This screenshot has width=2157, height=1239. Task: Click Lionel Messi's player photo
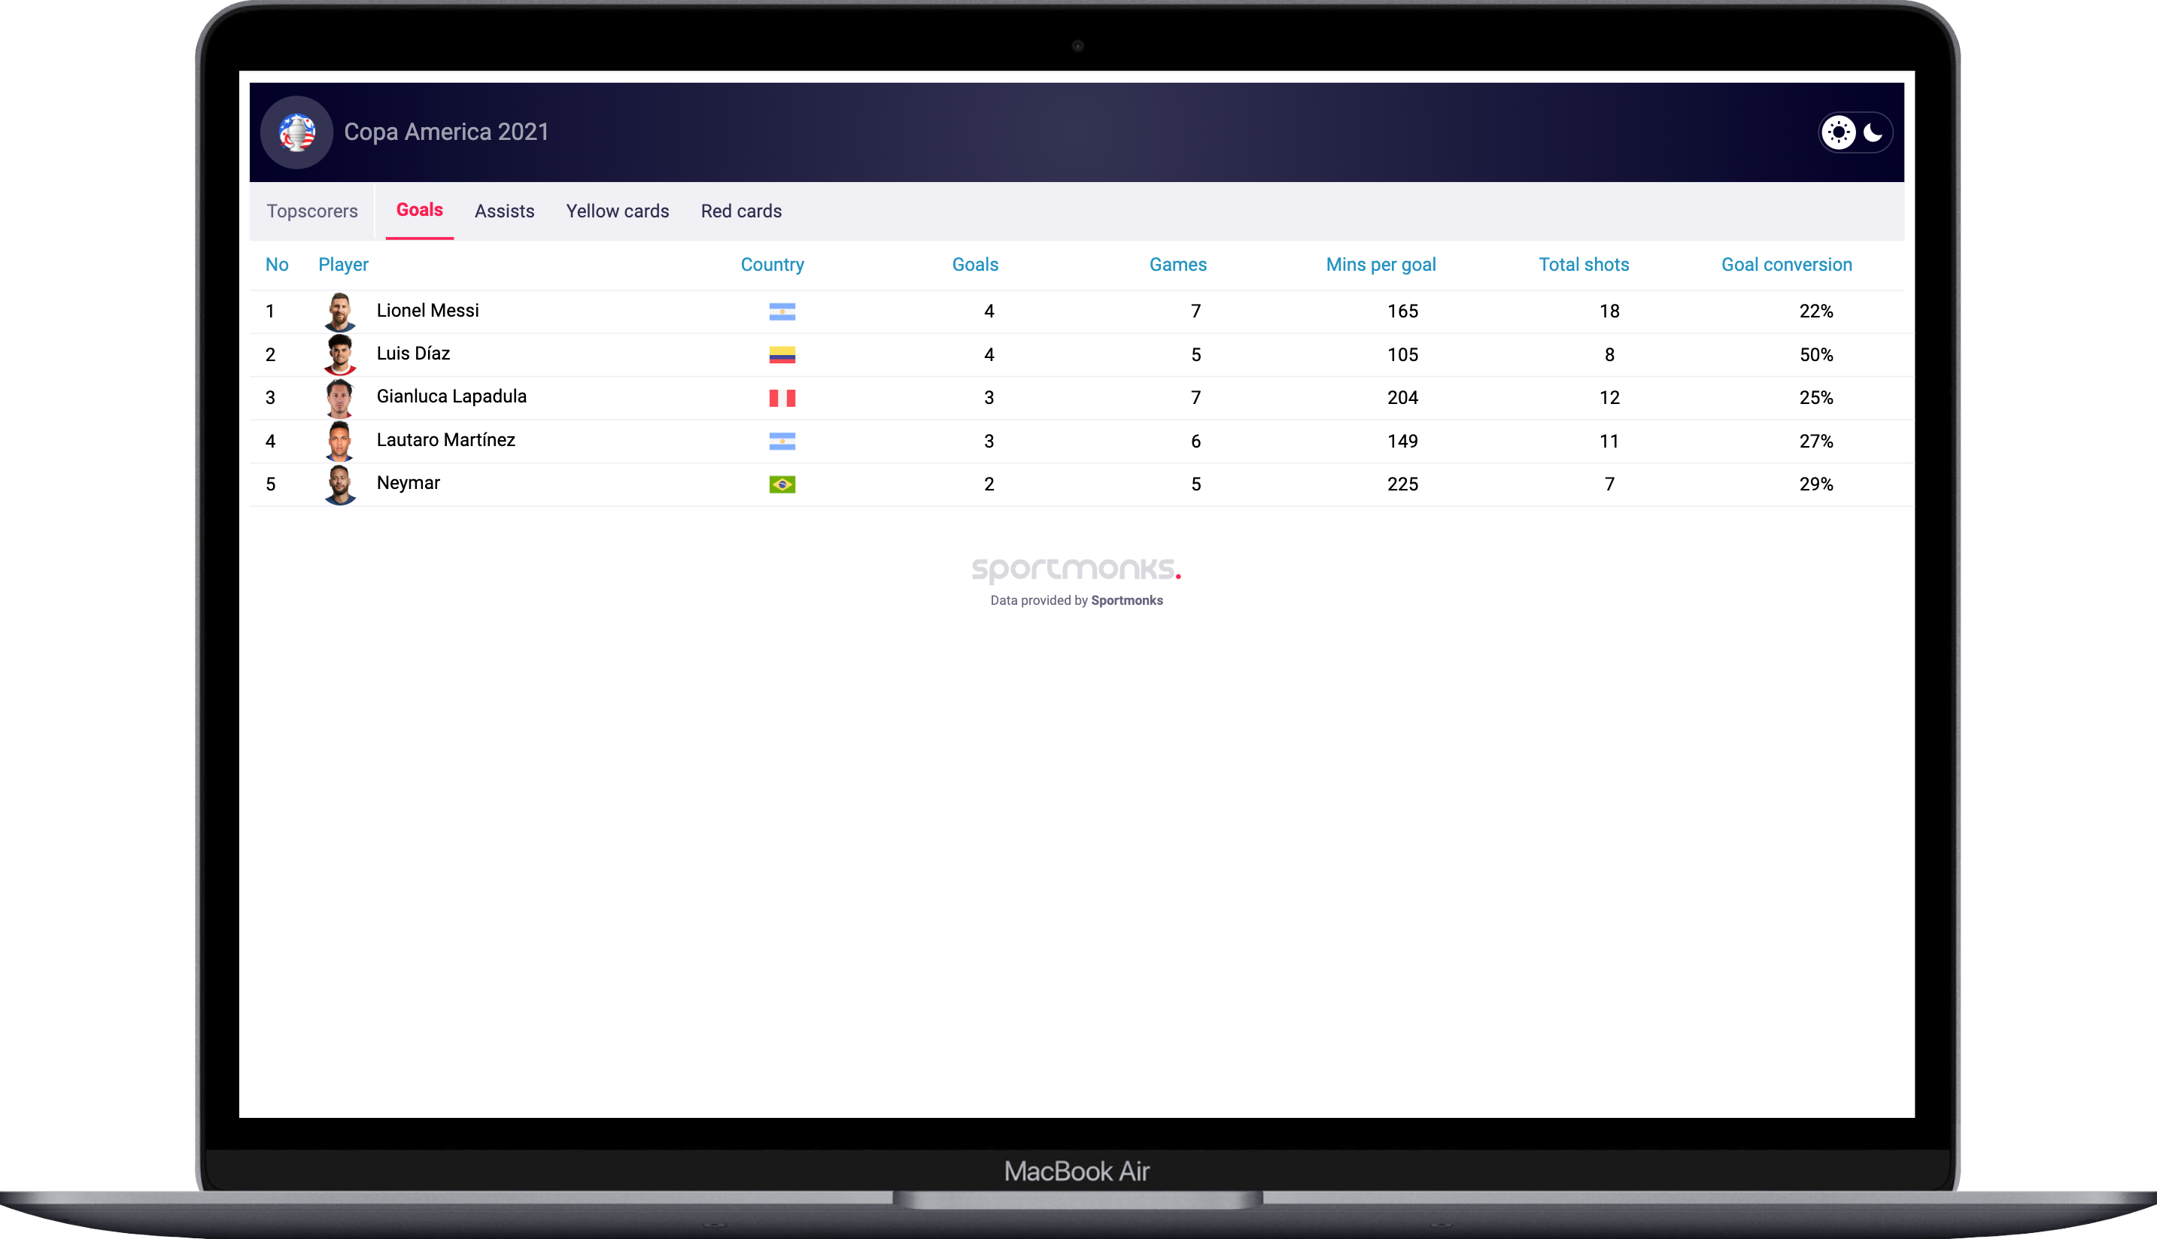pyautogui.click(x=339, y=311)
